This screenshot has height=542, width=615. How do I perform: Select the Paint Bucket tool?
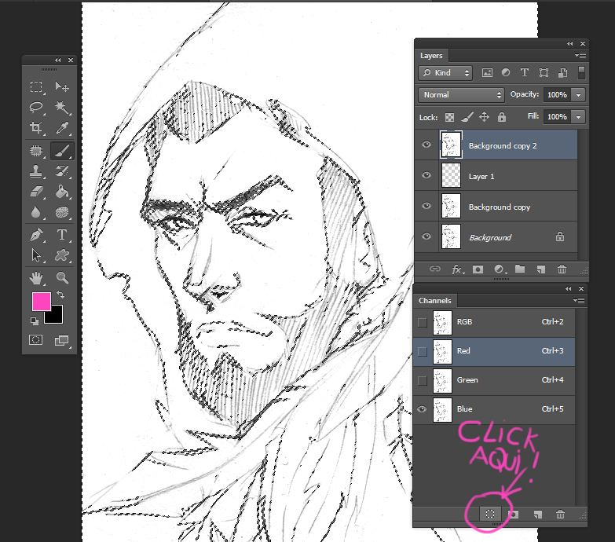[62, 192]
